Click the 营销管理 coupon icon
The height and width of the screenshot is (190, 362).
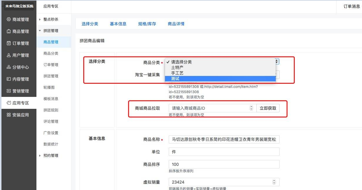9,91
